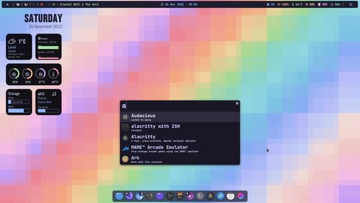Image resolution: width=360 pixels, height=203 pixels.
Task: Click the ring gauge showing 37°C
Action: (x=40, y=74)
